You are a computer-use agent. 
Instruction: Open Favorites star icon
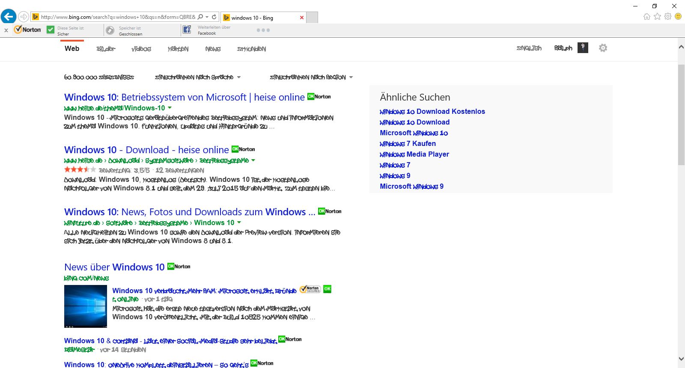657,16
